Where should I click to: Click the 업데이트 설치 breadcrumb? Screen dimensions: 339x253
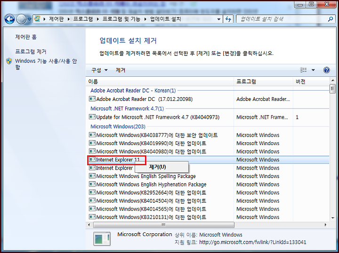165,19
